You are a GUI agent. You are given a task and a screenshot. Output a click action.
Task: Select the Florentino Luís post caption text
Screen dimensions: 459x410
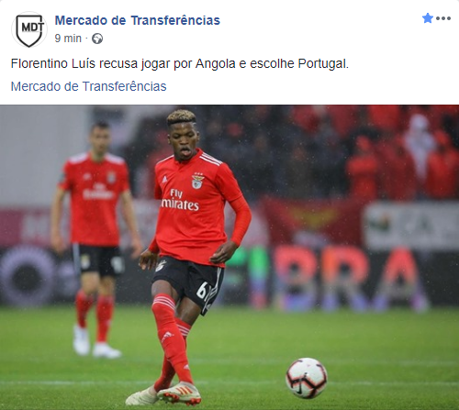[x=180, y=63]
